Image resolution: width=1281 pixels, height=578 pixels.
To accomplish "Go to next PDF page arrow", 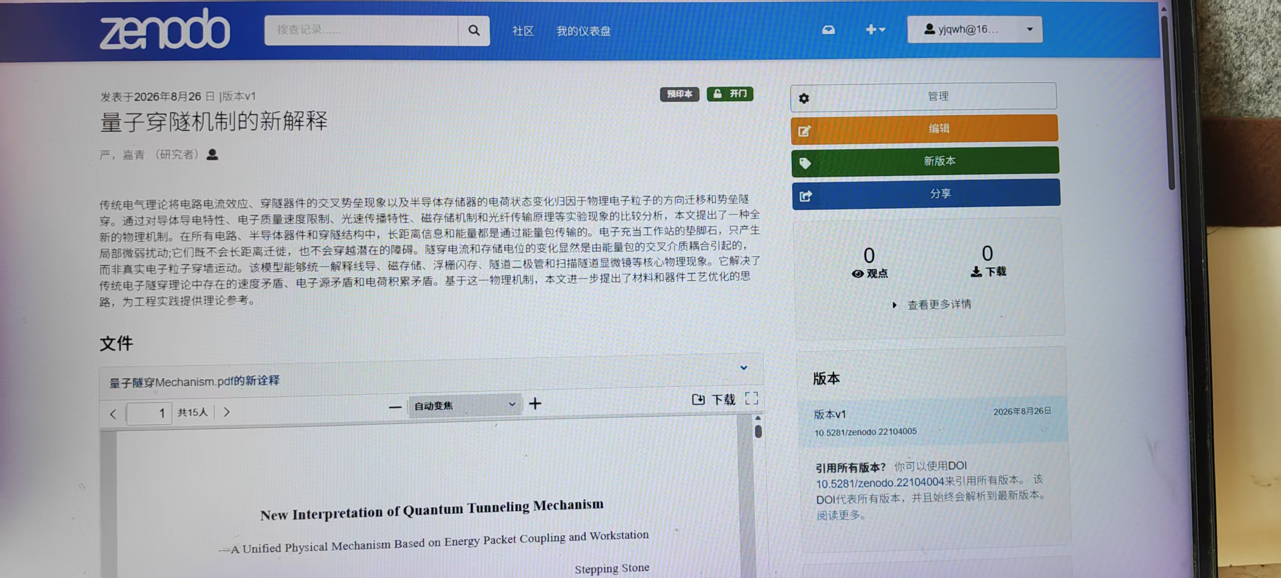I will (x=227, y=412).
